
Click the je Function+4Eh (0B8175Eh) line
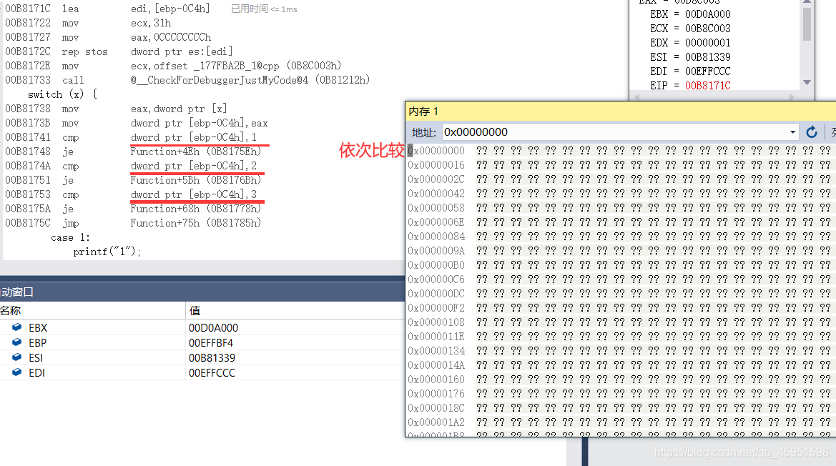(x=133, y=152)
